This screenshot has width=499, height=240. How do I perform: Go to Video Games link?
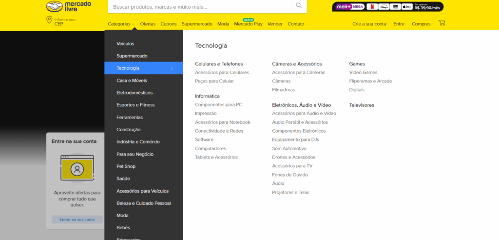[363, 72]
